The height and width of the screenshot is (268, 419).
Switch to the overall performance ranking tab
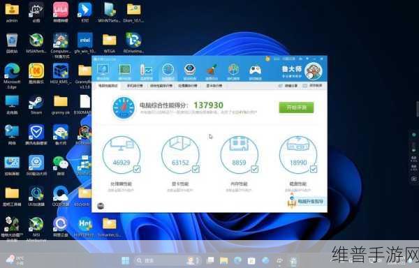click(161, 86)
